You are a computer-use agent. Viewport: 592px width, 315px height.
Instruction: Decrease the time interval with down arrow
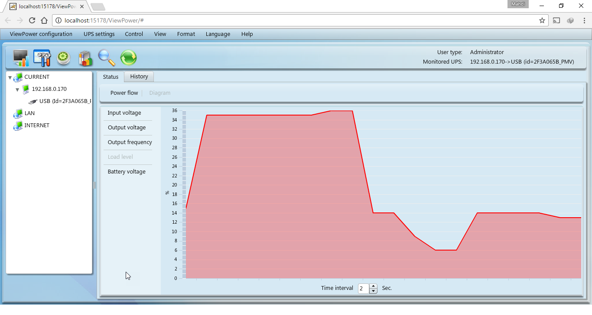[374, 291]
